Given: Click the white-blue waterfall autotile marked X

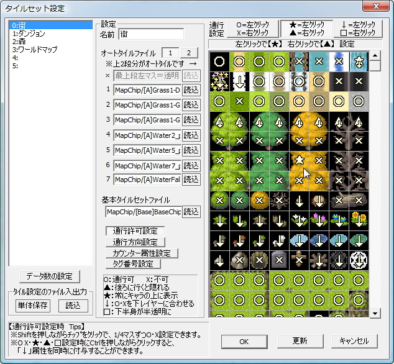Looking at the screenshot, I should tap(339, 61).
